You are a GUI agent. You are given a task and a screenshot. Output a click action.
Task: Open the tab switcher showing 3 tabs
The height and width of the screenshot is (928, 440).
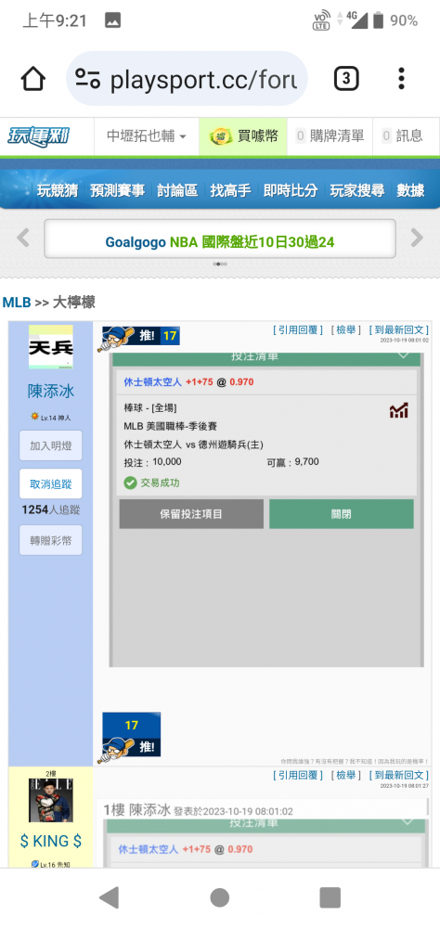(346, 79)
